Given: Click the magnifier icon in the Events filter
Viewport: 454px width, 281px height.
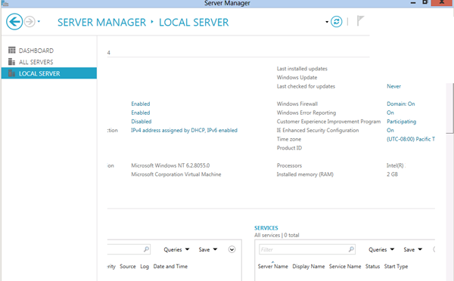Looking at the screenshot, I should 146,249.
